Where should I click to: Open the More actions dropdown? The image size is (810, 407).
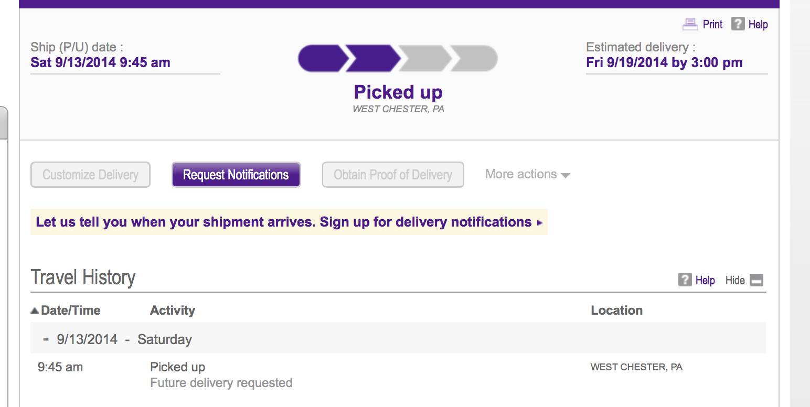pyautogui.click(x=527, y=174)
